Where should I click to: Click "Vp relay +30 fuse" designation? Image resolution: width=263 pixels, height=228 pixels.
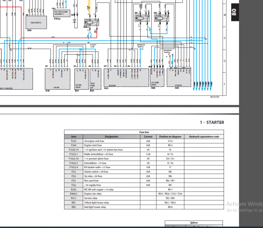pos(93,176)
